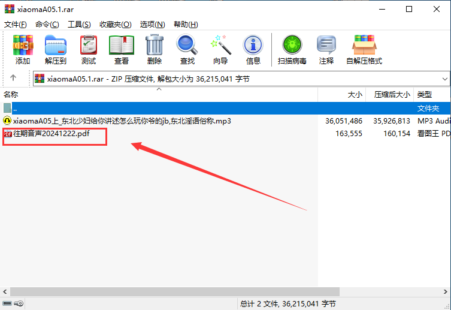
Task: Sort by Packed Size (压缩后大小) column
Action: tap(389, 94)
